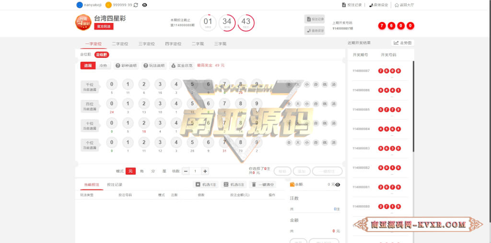Switch the display toggle to 冷热
Image resolution: width=491 pixels, height=243 pixels.
pos(103,66)
